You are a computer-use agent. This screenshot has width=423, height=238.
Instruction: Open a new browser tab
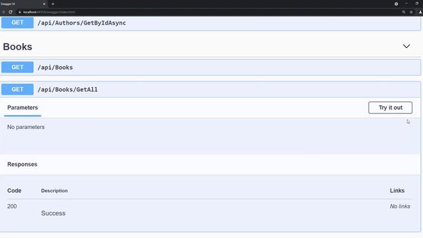tap(53, 4)
